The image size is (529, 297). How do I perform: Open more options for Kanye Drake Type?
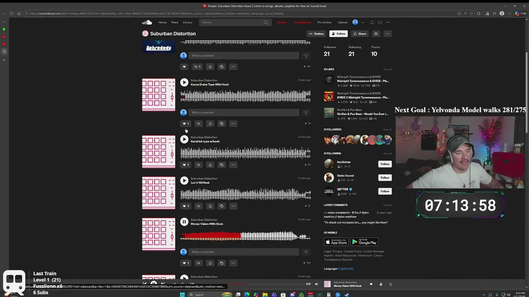coord(233,123)
